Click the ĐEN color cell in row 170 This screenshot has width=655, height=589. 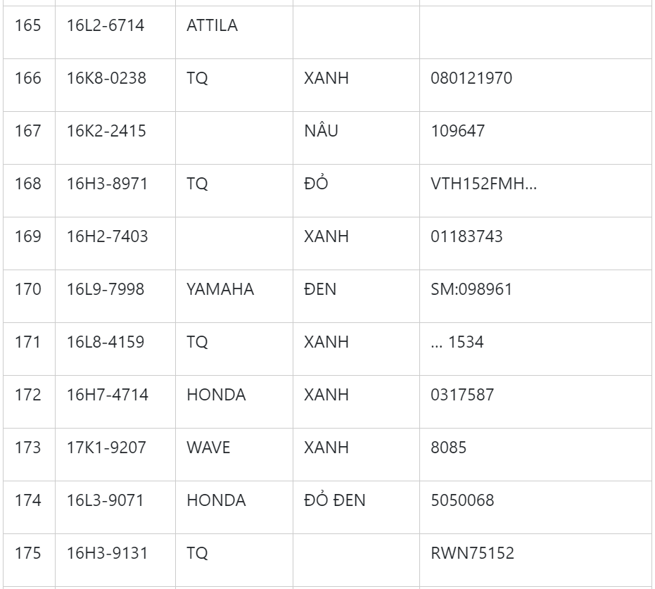click(320, 289)
